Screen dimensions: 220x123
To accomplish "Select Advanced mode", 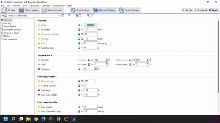I will [x=200, y=10].
